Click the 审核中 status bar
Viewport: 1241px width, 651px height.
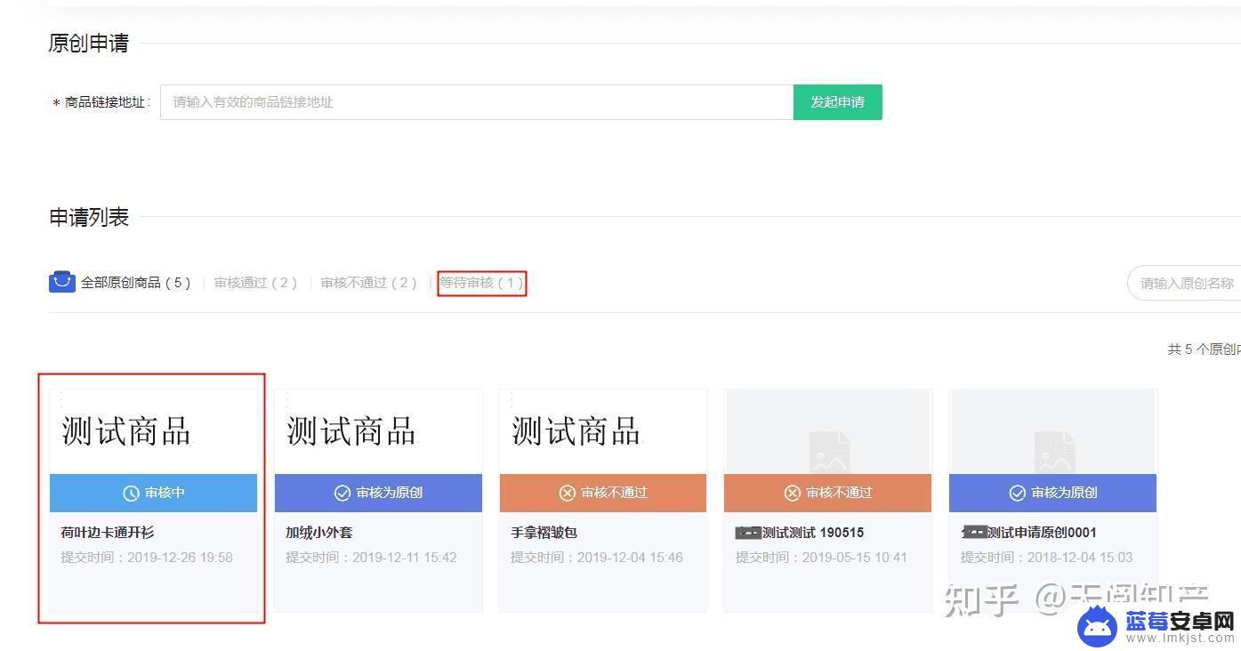[153, 493]
